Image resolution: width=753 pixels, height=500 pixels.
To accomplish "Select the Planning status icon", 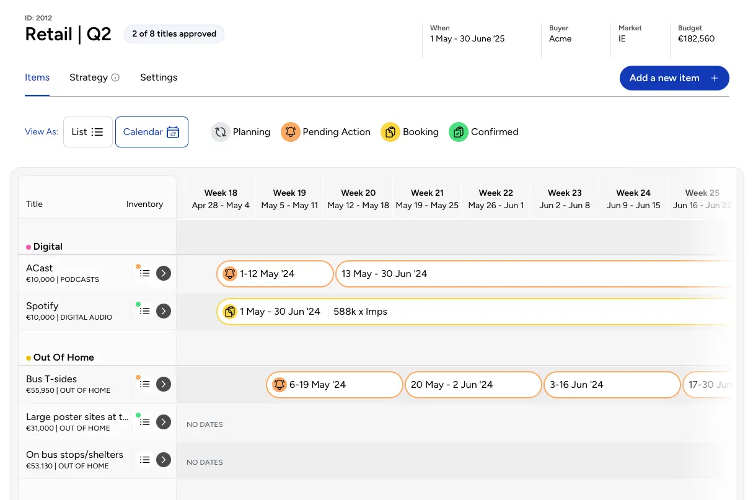I will 221,131.
